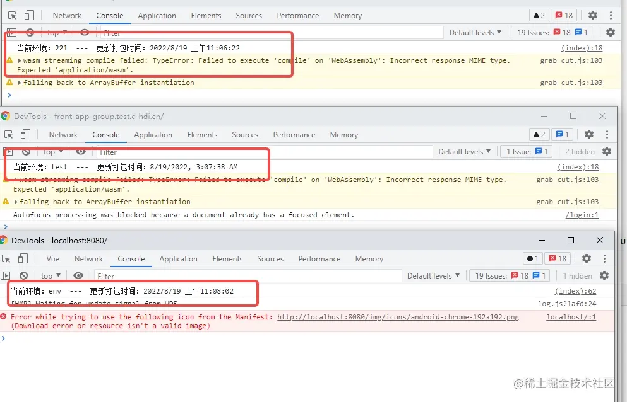Open top context dropdown in localhost DevTools window
The image size is (627, 402).
(51, 275)
